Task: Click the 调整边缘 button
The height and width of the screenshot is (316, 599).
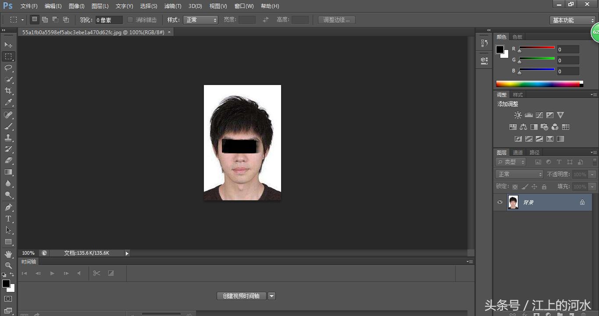Action: [x=336, y=19]
